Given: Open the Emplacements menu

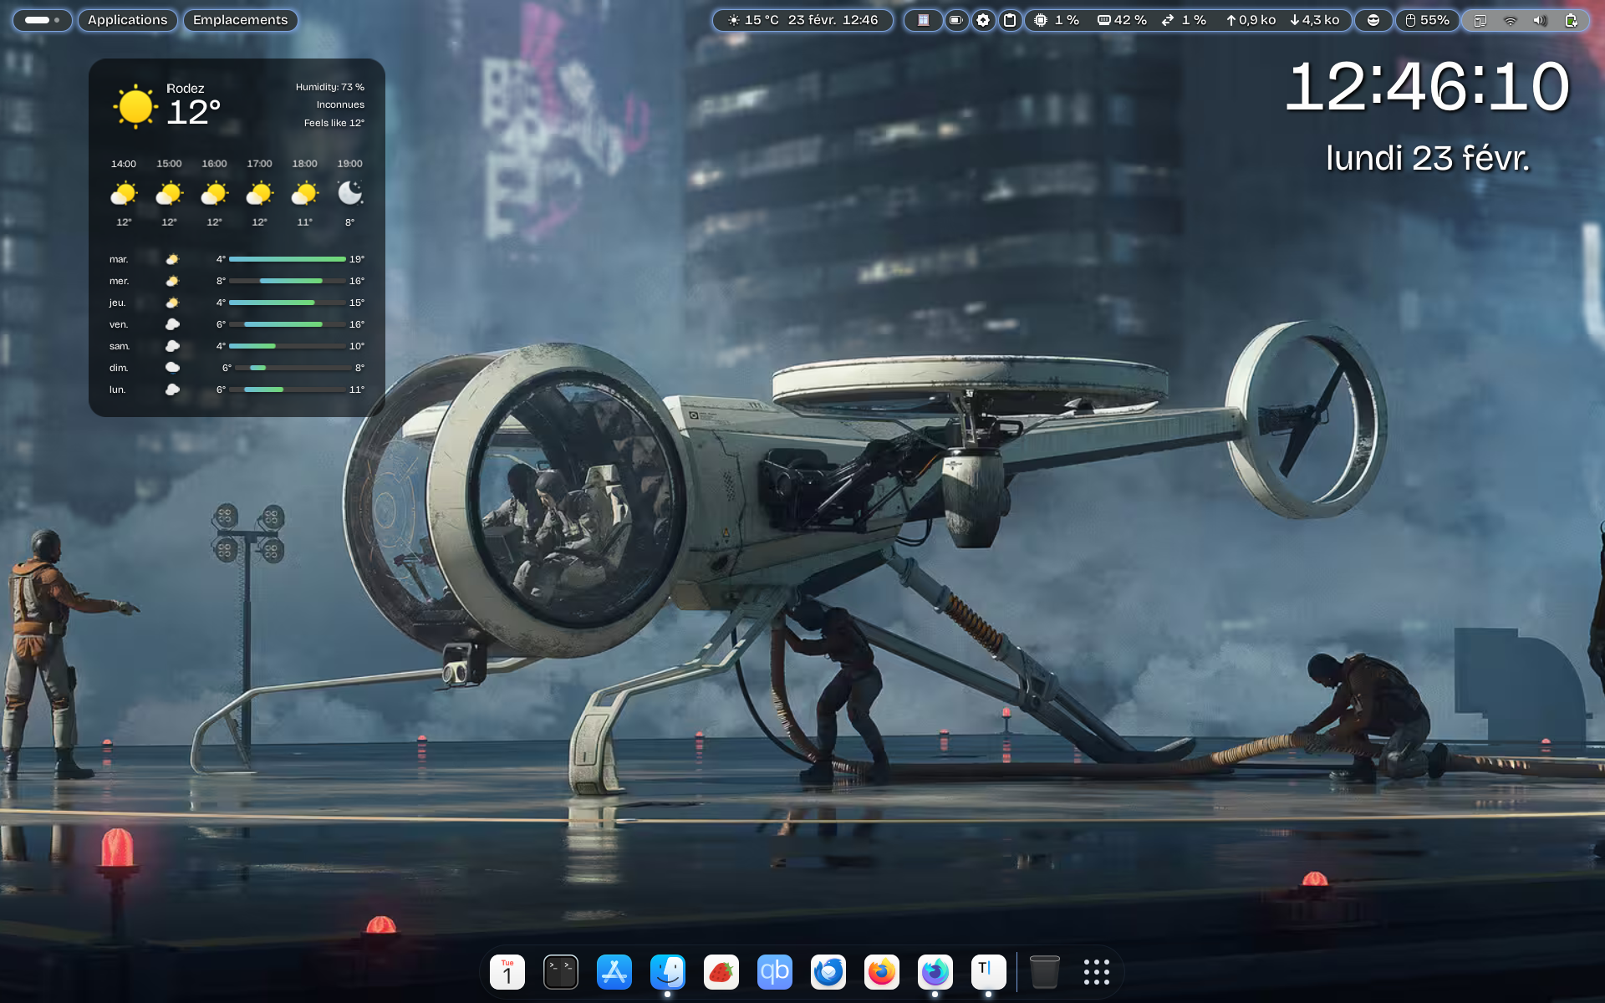Looking at the screenshot, I should click(x=240, y=20).
